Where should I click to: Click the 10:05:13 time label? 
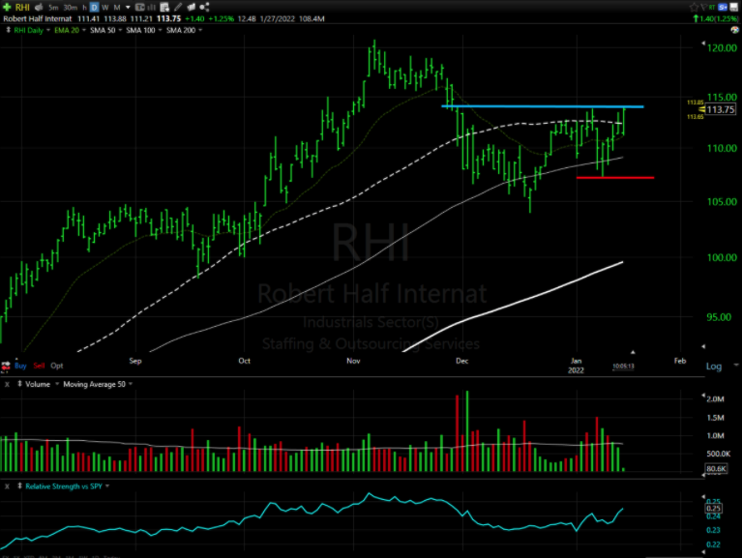point(623,366)
